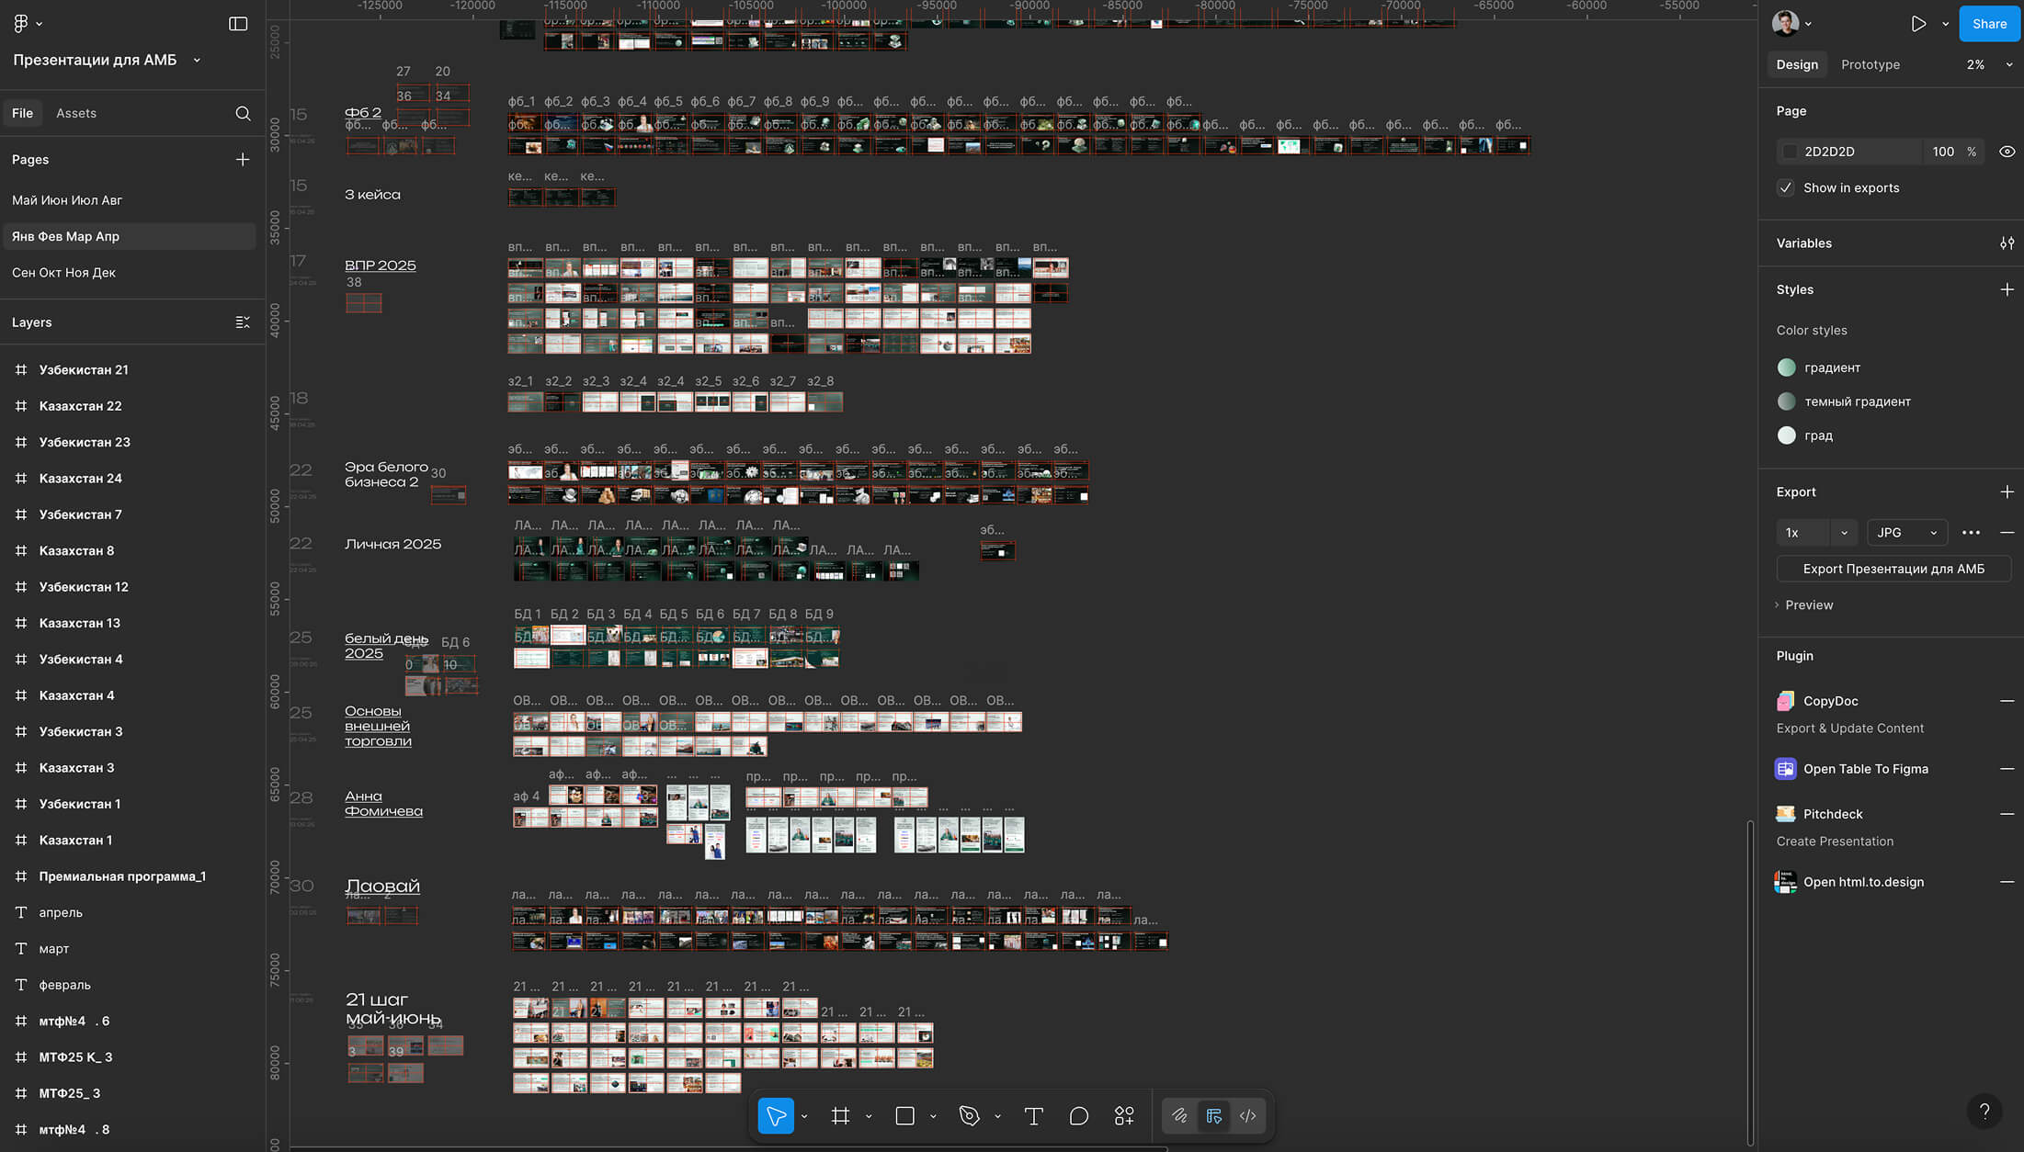This screenshot has width=2024, height=1152.
Task: Select the Comment tool
Action: coord(1079,1115)
